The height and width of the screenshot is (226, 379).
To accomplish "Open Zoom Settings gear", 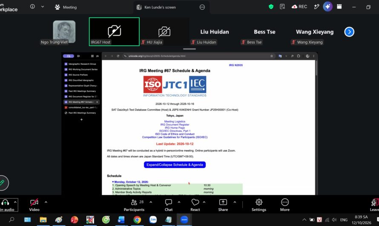I will click(259, 205).
